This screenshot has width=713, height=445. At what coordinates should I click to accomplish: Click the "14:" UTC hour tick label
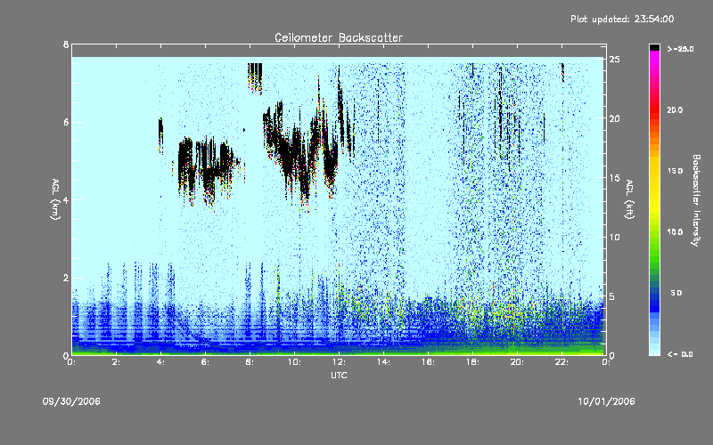pyautogui.click(x=383, y=362)
